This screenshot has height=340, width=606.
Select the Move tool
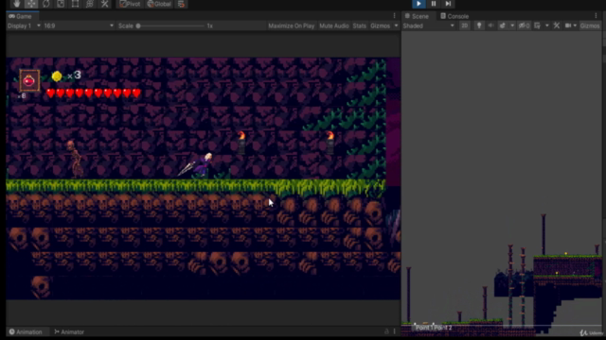pos(31,4)
